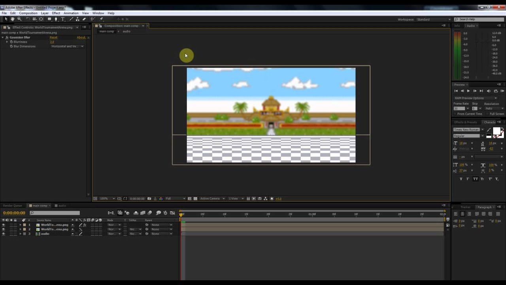Image resolution: width=506 pixels, height=285 pixels.
Task: Hide layer 2 visibility eye
Action: [4, 229]
